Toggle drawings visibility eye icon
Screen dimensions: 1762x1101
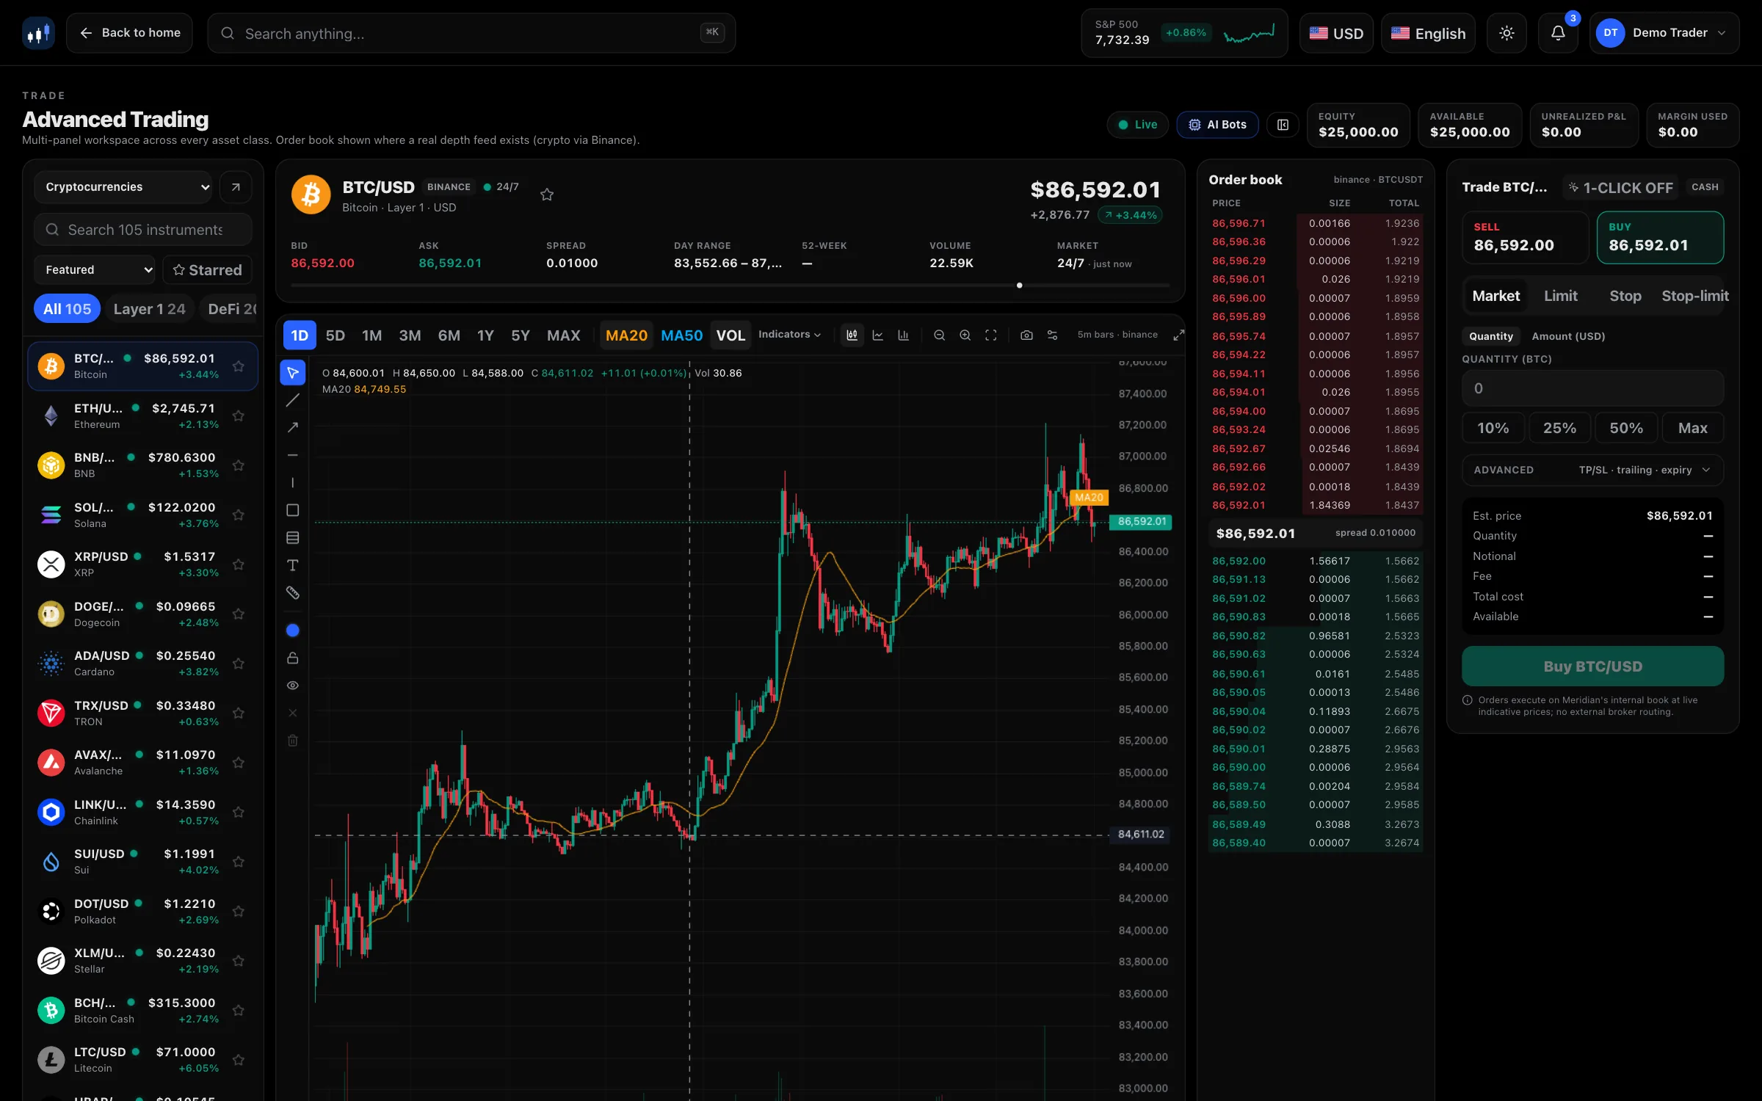coord(292,686)
